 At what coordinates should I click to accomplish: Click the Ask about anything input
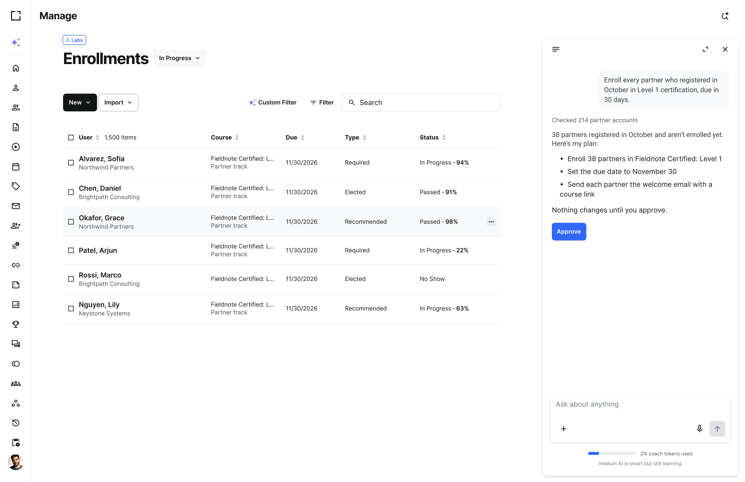pyautogui.click(x=641, y=404)
